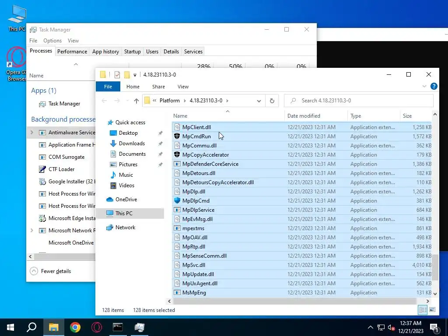
Task: Click the MpCmdRun shield icon
Action: [x=177, y=136]
